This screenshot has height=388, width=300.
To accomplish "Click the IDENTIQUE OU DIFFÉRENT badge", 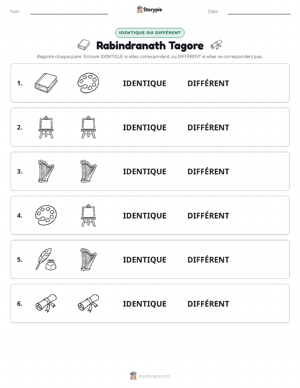I will tap(150, 33).
